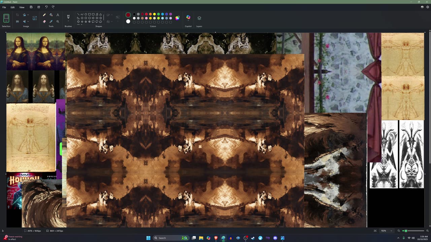Click the Save icon
This screenshot has width=431, height=242.
(31, 7)
